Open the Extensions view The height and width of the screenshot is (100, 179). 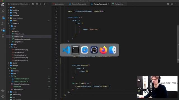[x=3, y=30]
